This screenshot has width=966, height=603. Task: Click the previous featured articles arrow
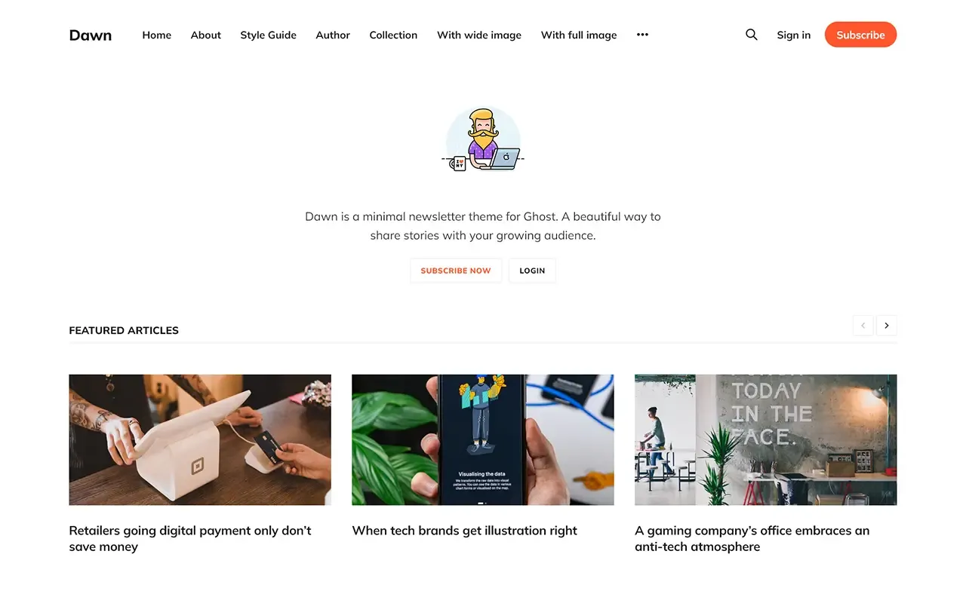point(863,326)
